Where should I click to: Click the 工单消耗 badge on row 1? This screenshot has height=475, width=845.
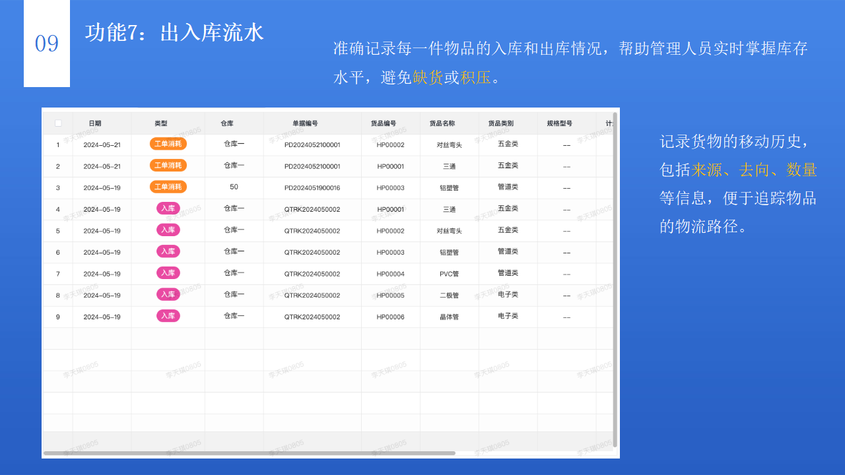168,144
